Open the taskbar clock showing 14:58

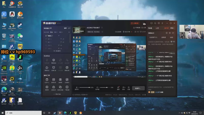[194, 113]
